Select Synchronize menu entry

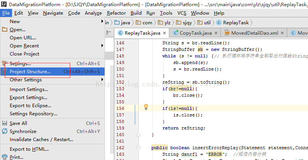[52, 131]
